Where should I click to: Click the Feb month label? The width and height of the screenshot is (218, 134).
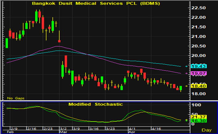10,132
